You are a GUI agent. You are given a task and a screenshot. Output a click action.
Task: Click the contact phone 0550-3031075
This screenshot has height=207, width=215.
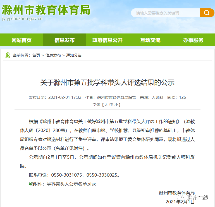click(66, 175)
